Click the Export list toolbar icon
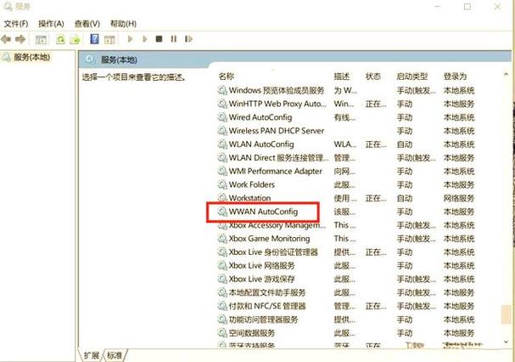 76,39
